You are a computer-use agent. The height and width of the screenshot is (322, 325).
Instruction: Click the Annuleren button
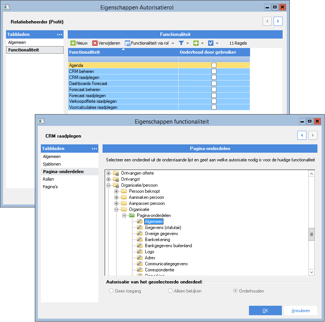300,310
